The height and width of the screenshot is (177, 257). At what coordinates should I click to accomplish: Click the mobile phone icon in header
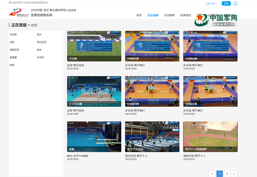(x=235, y=3)
